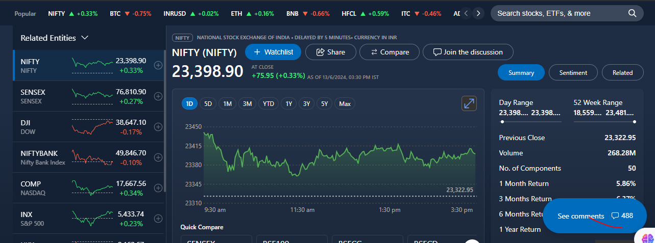
Task: Click the +75.95 (+0.33%) change text
Action: (278, 75)
